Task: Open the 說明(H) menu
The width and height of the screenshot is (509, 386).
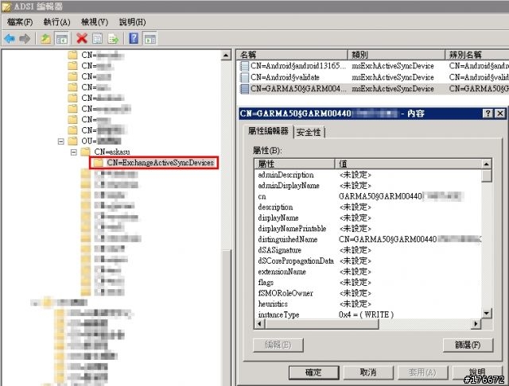Action: [x=133, y=22]
